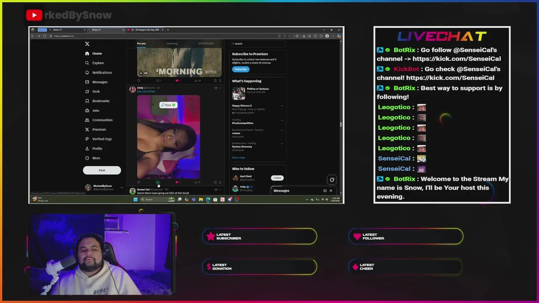539x303 pixels.
Task: Click Subscribe under Subscribe to Premium
Action: point(241,69)
